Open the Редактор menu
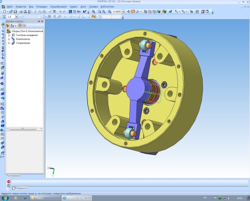Screen dimensions: 250x201 click(21, 7)
